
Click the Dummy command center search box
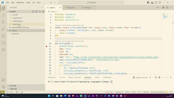[x=91, y=2]
